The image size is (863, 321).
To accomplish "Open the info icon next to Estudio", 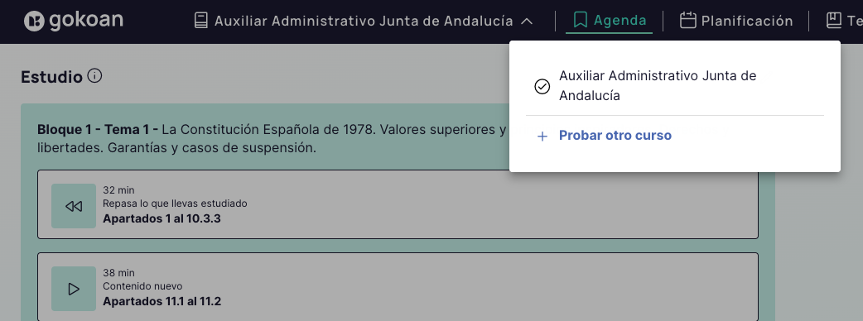I will pos(94,76).
